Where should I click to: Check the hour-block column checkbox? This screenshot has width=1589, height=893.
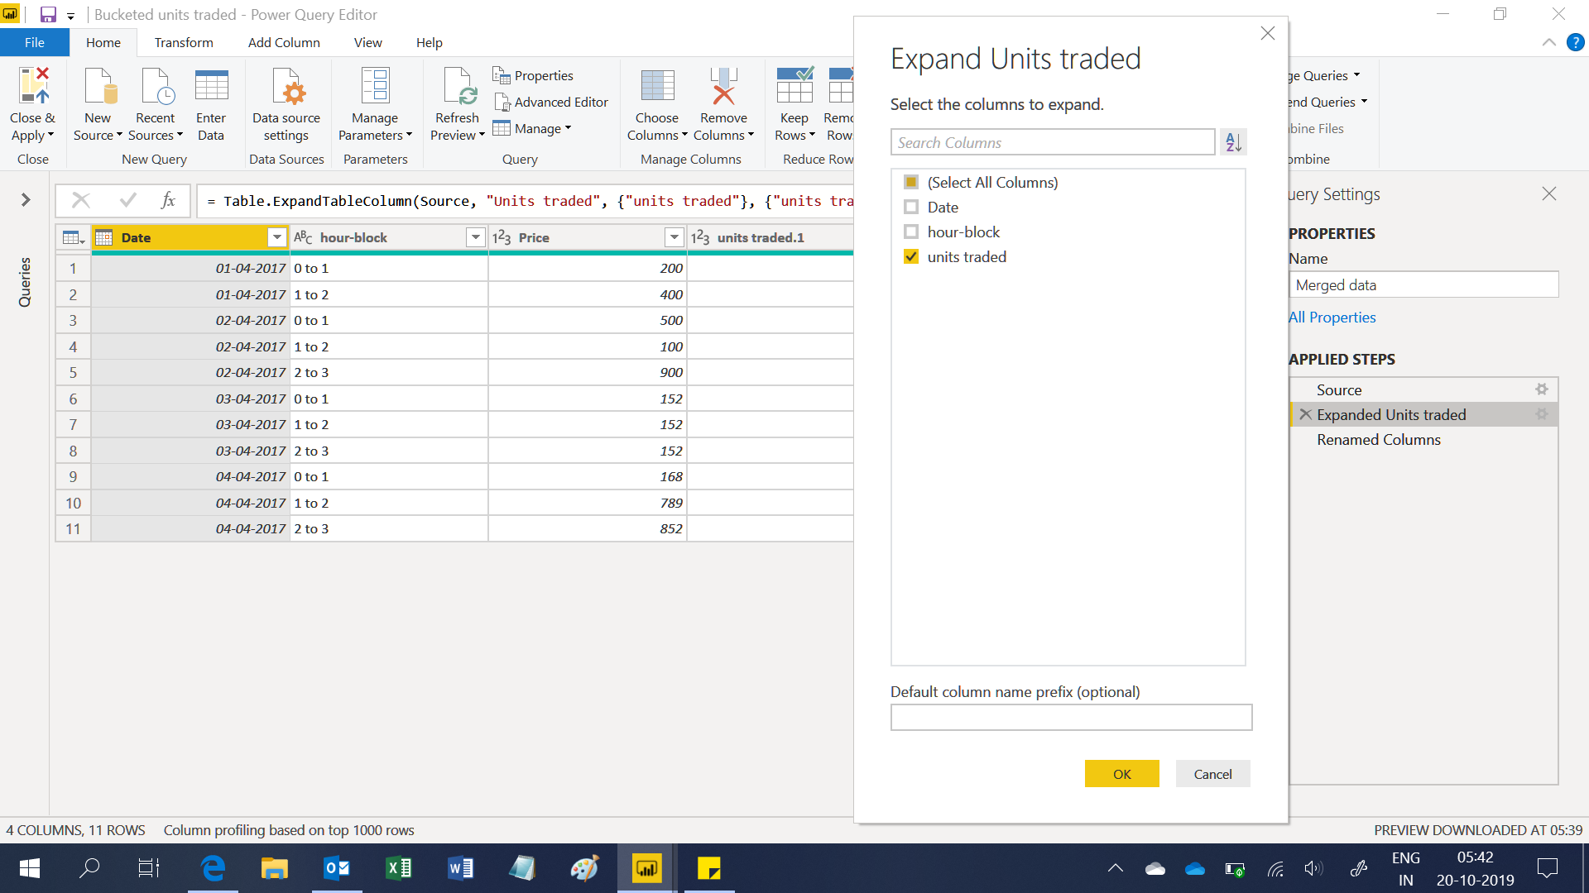(911, 232)
